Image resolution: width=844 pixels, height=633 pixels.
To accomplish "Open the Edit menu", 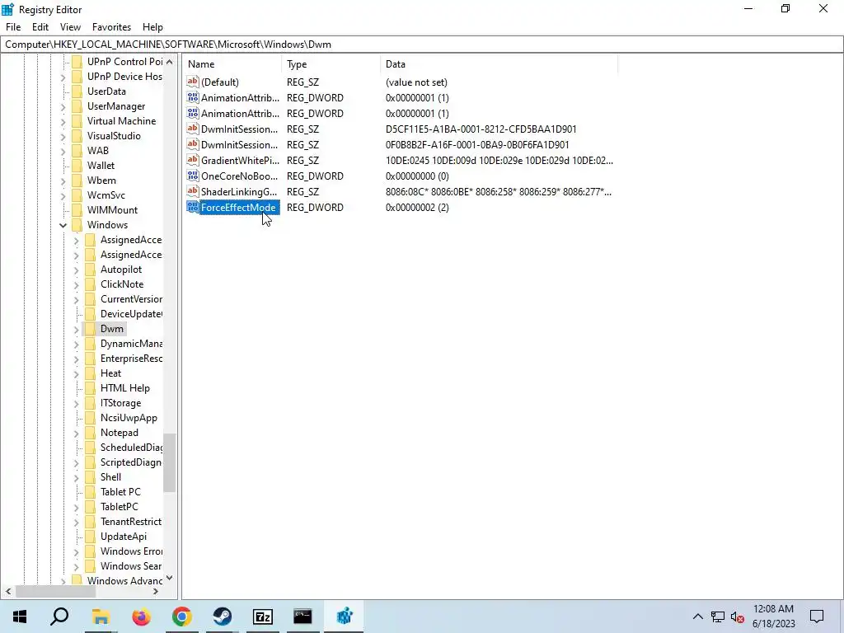I will tap(40, 27).
